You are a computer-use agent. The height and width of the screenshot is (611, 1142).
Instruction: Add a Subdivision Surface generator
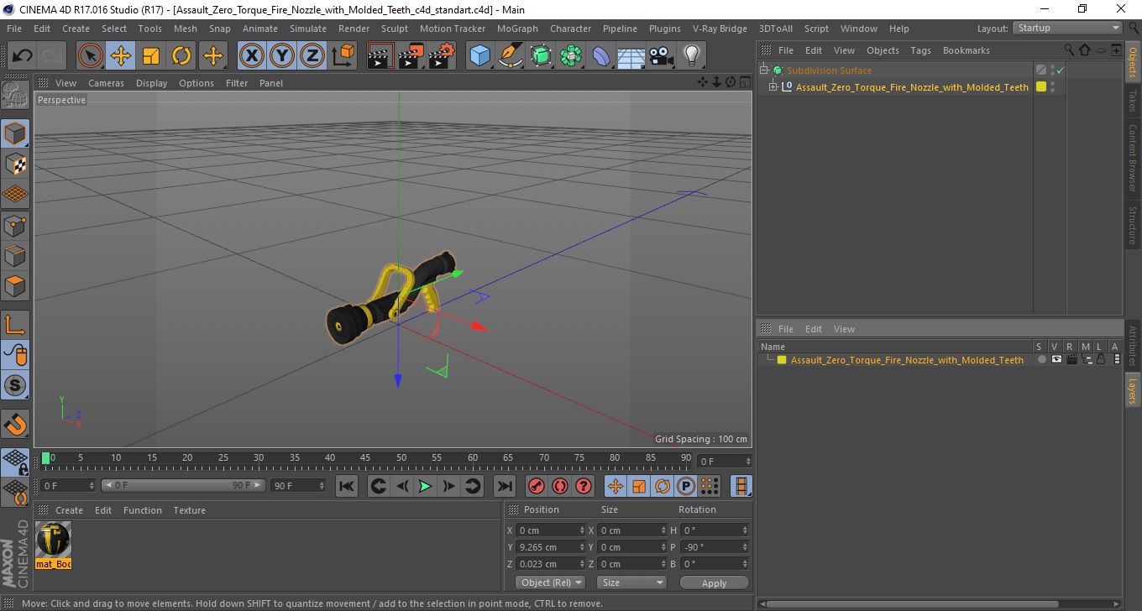541,56
